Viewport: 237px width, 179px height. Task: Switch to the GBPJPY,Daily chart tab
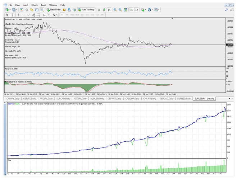click(29, 99)
